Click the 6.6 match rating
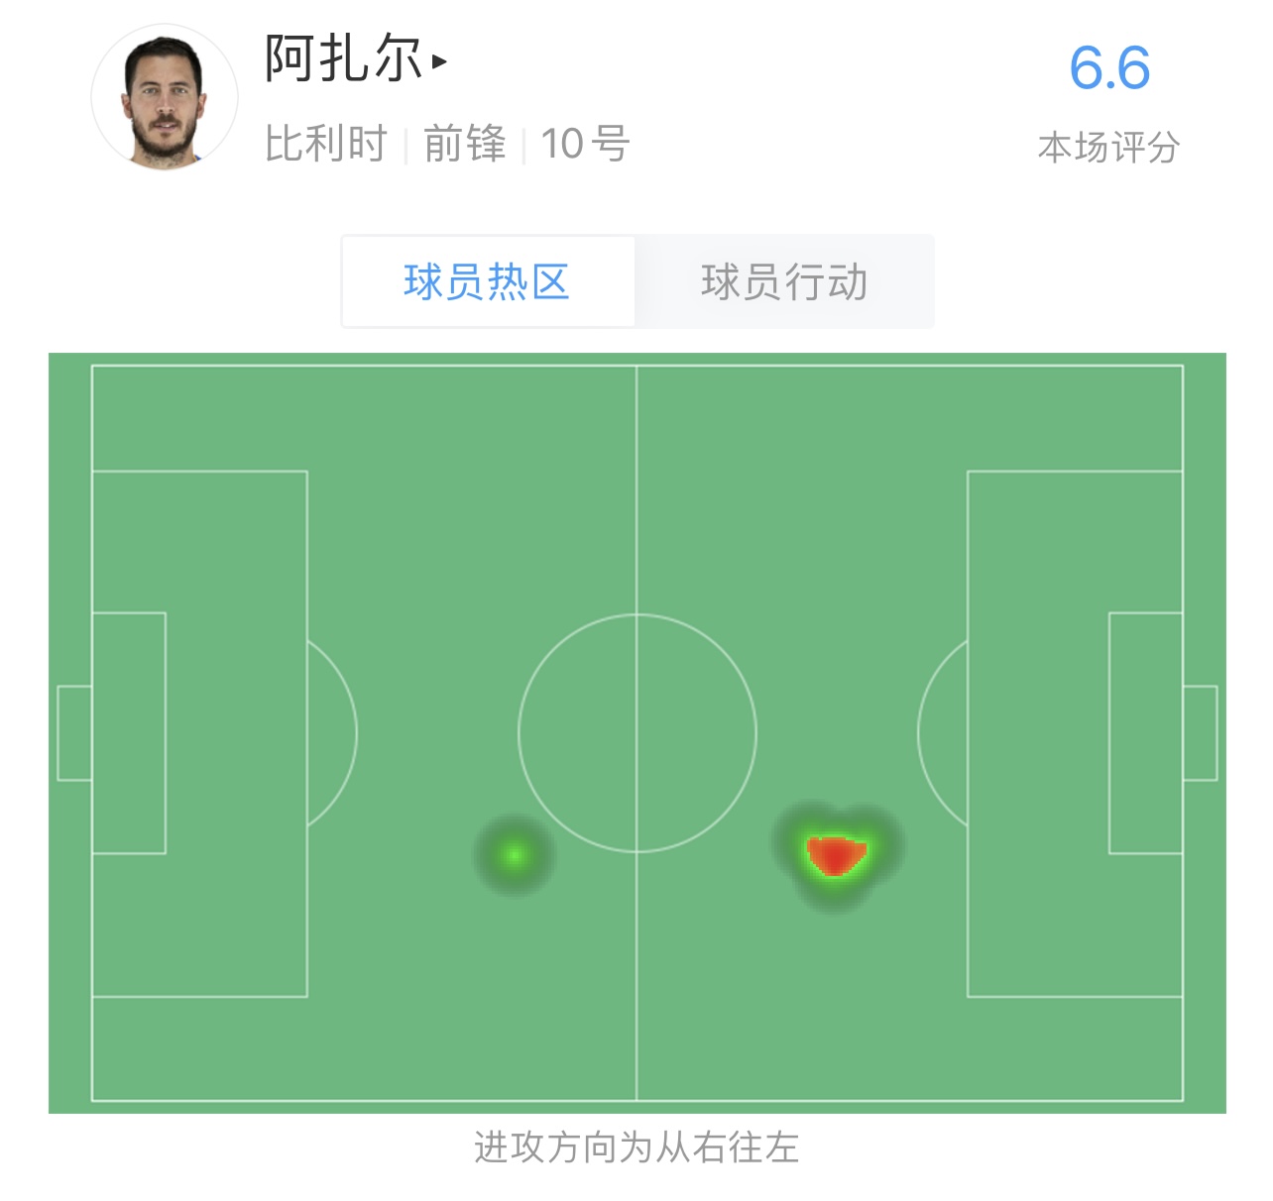The width and height of the screenshot is (1273, 1201). click(1109, 68)
